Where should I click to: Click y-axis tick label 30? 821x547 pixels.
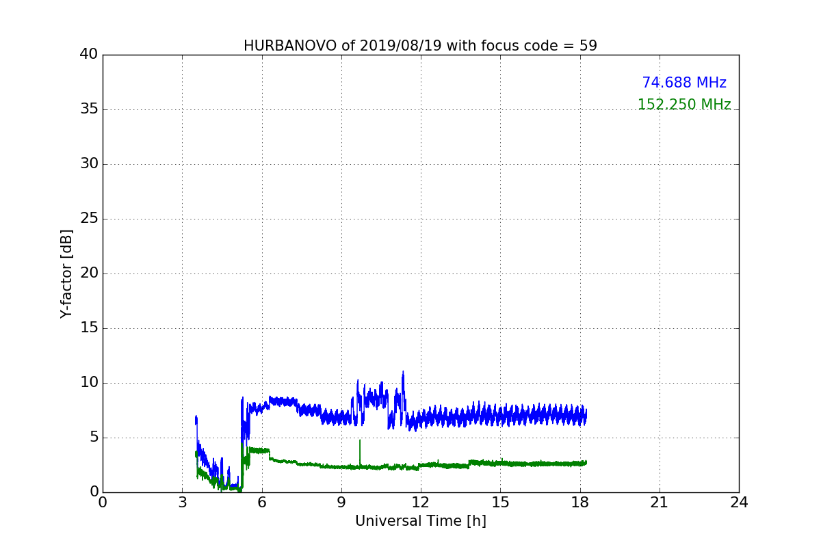click(89, 164)
